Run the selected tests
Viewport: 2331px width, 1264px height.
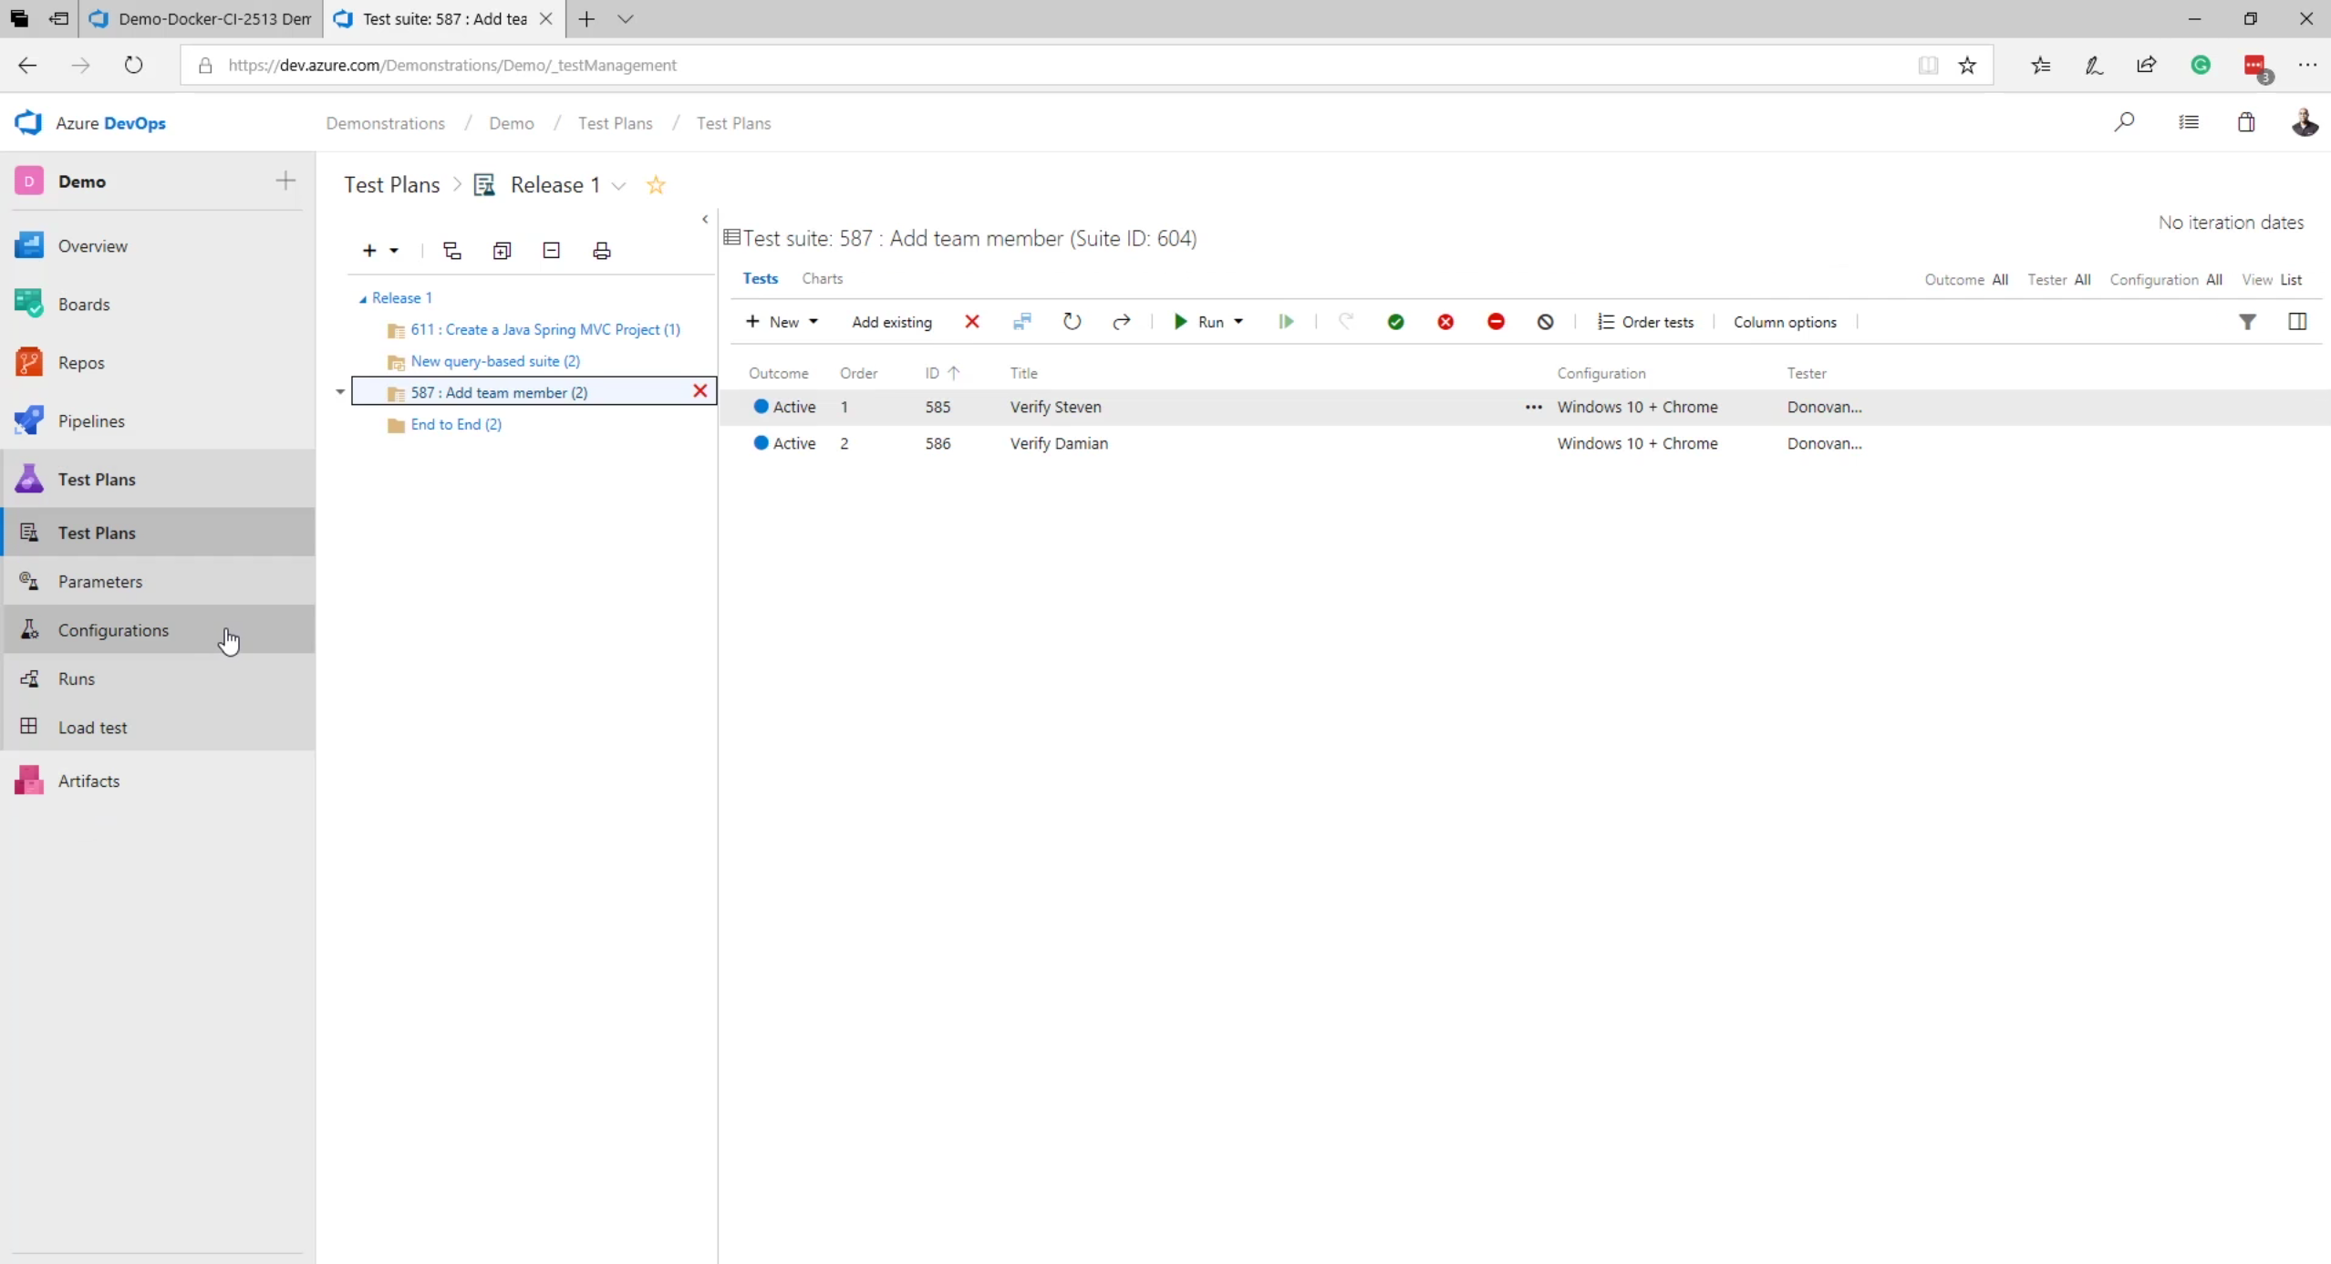pos(1199,322)
